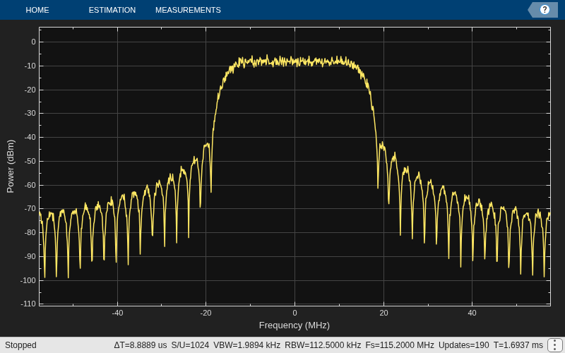This screenshot has height=353, width=565.
Task: Click the S/U=1024 status field
Action: click(x=190, y=345)
